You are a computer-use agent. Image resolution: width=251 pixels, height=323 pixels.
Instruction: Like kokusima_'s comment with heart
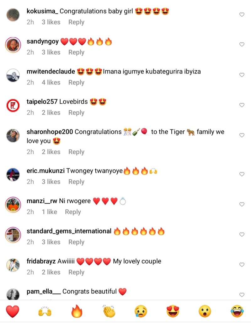point(242,14)
